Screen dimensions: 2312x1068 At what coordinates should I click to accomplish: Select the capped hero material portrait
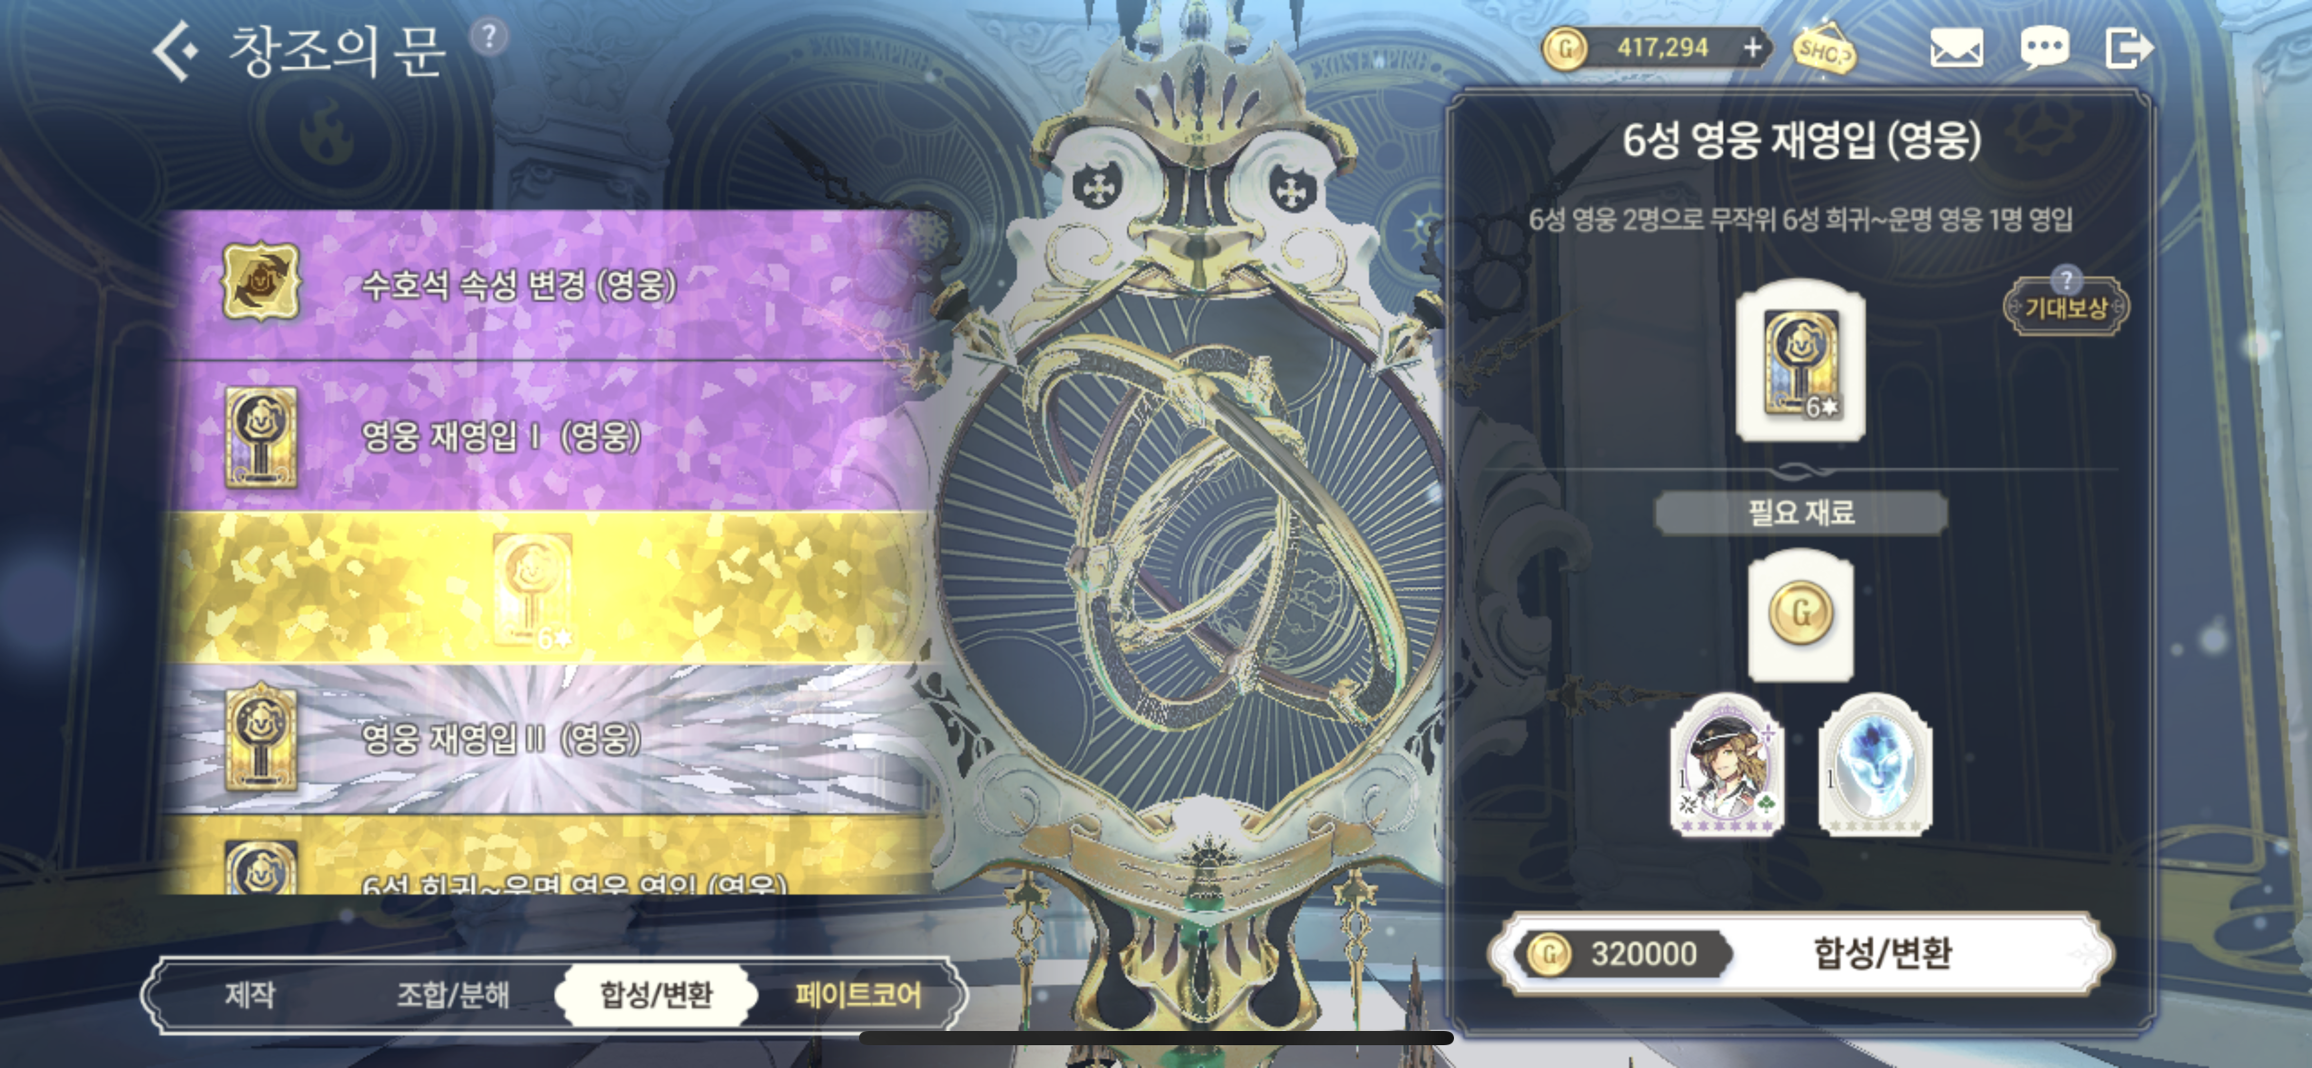click(1726, 765)
